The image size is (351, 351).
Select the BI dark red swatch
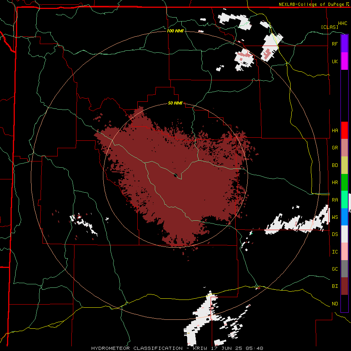coord(344,286)
